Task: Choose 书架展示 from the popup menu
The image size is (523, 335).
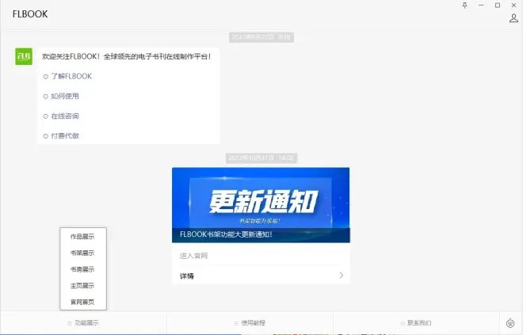Action: 82,253
